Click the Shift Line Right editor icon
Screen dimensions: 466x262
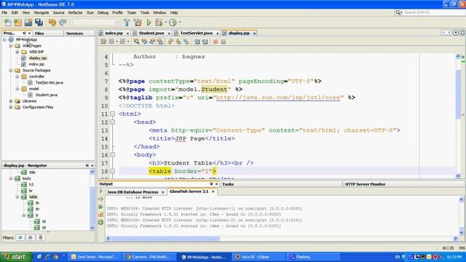[205, 41]
